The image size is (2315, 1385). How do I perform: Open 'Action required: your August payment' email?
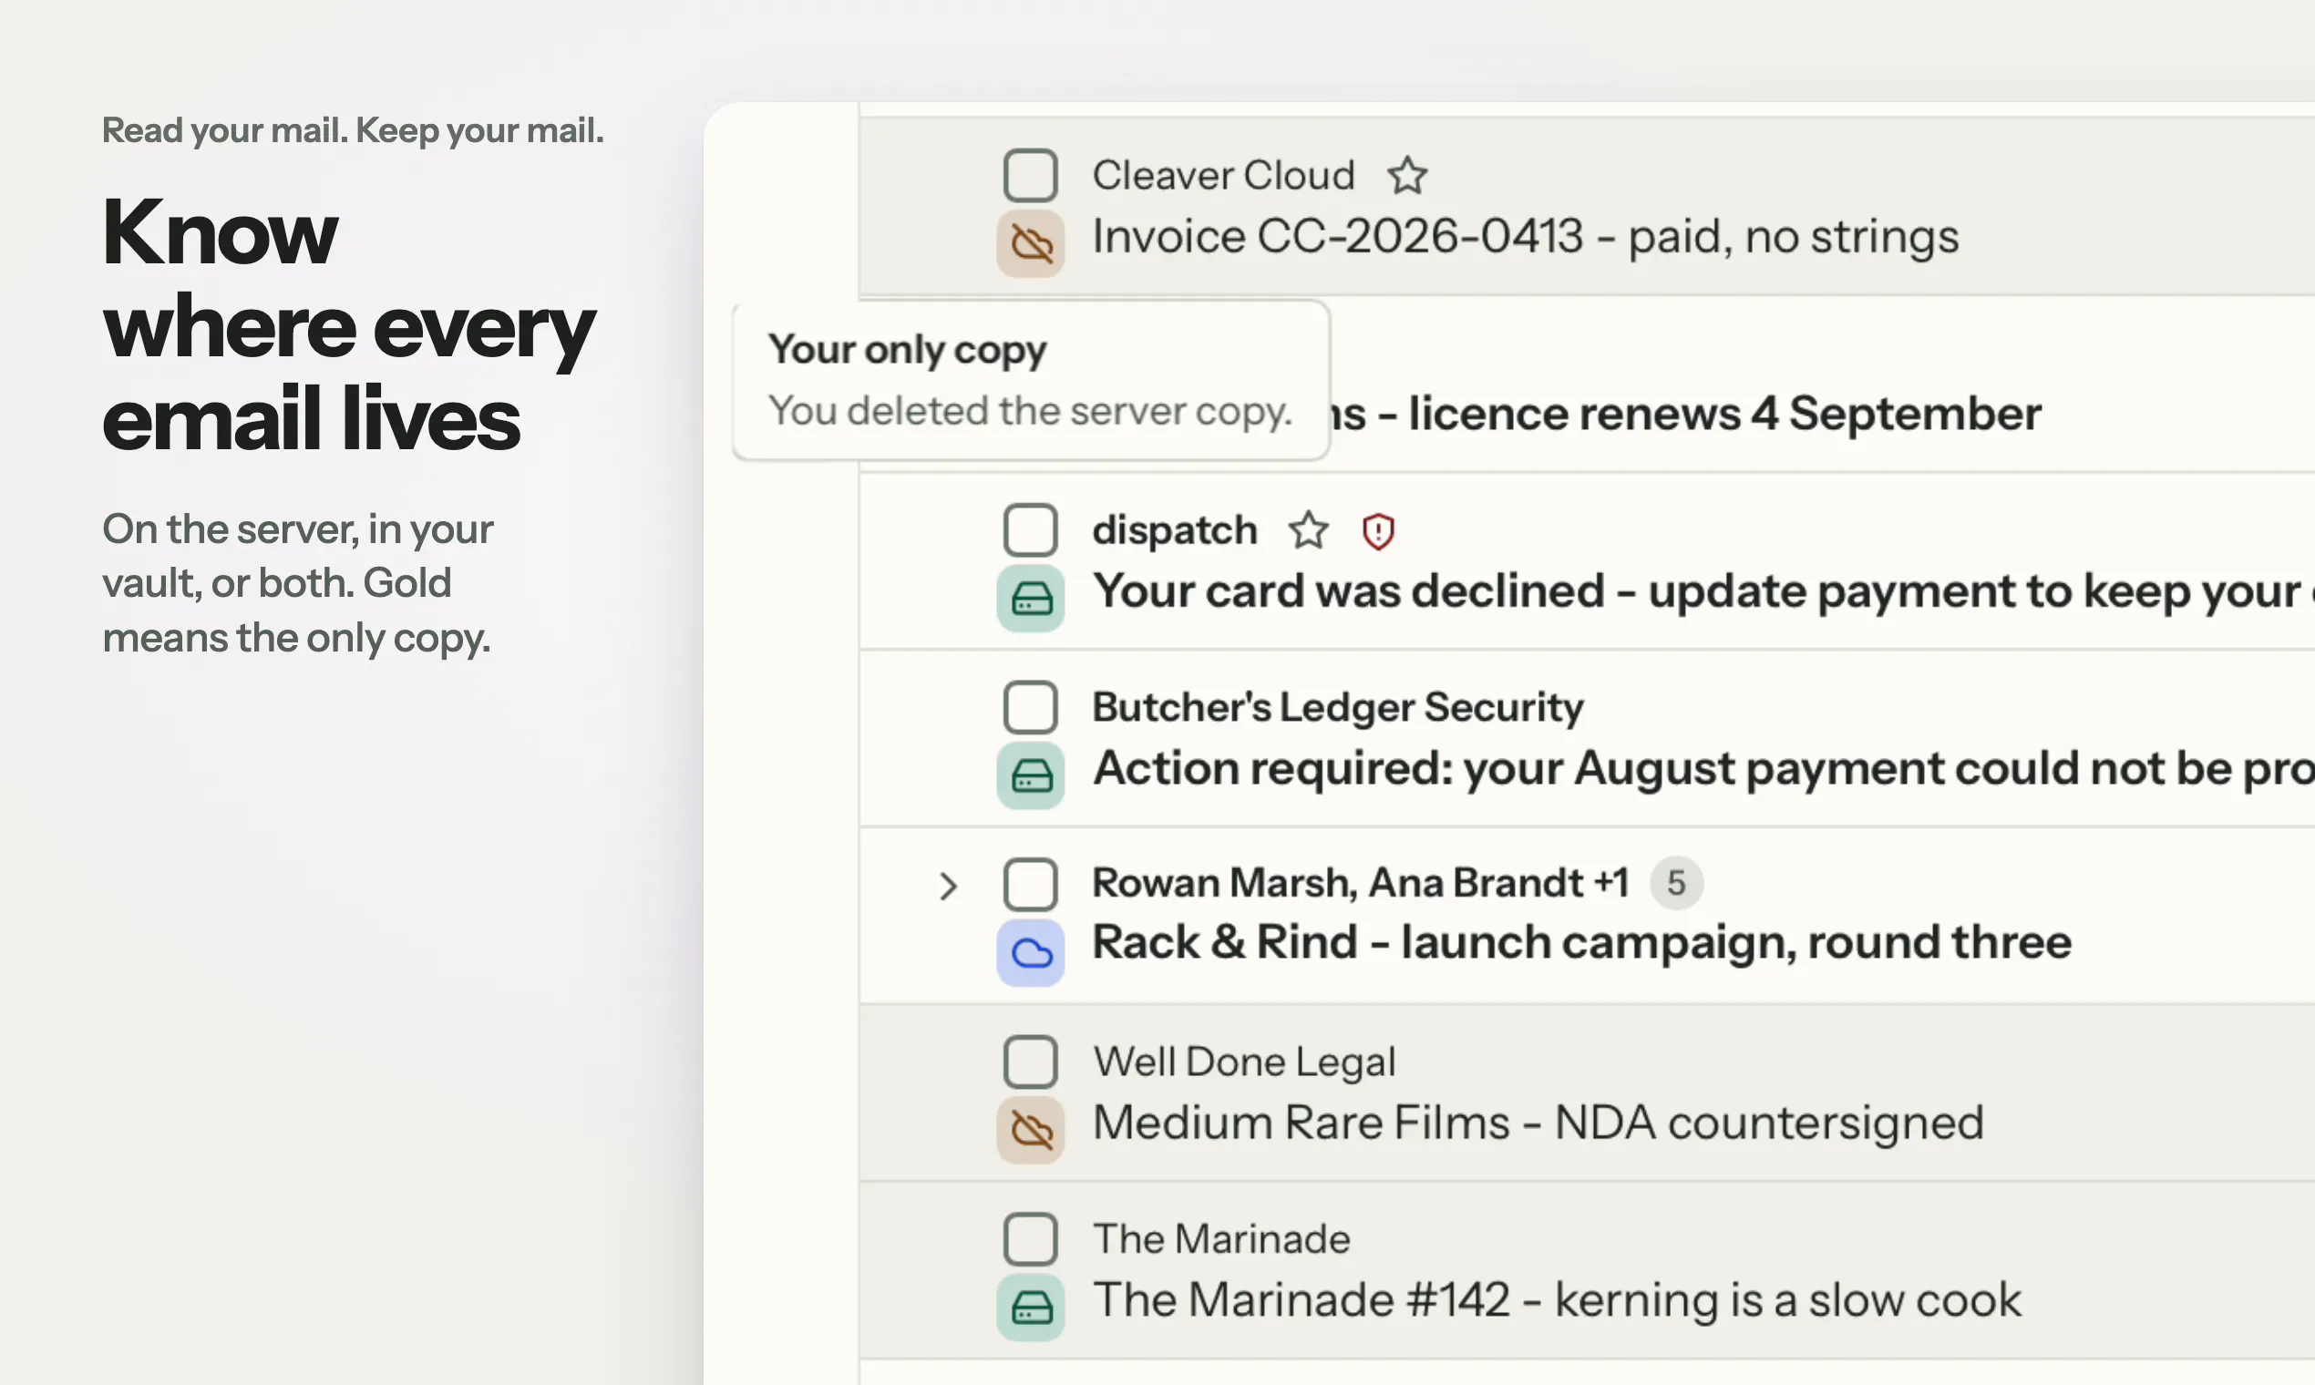(x=1703, y=768)
